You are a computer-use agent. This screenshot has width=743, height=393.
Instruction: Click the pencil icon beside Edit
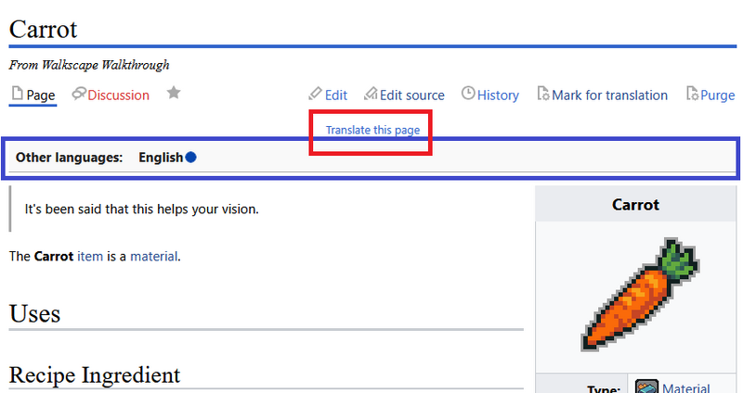click(315, 95)
